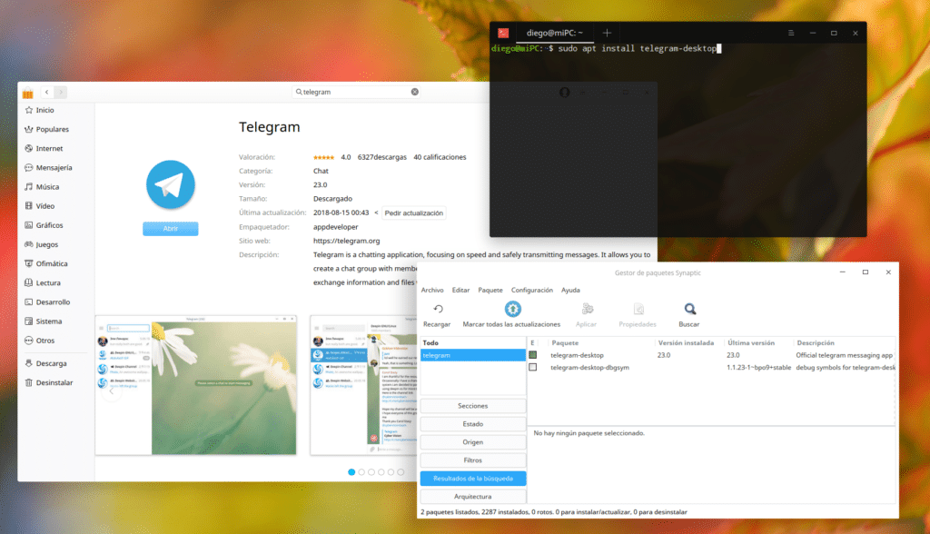The height and width of the screenshot is (534, 930).
Task: Select the second screenshot pagination dot
Action: pyautogui.click(x=361, y=472)
